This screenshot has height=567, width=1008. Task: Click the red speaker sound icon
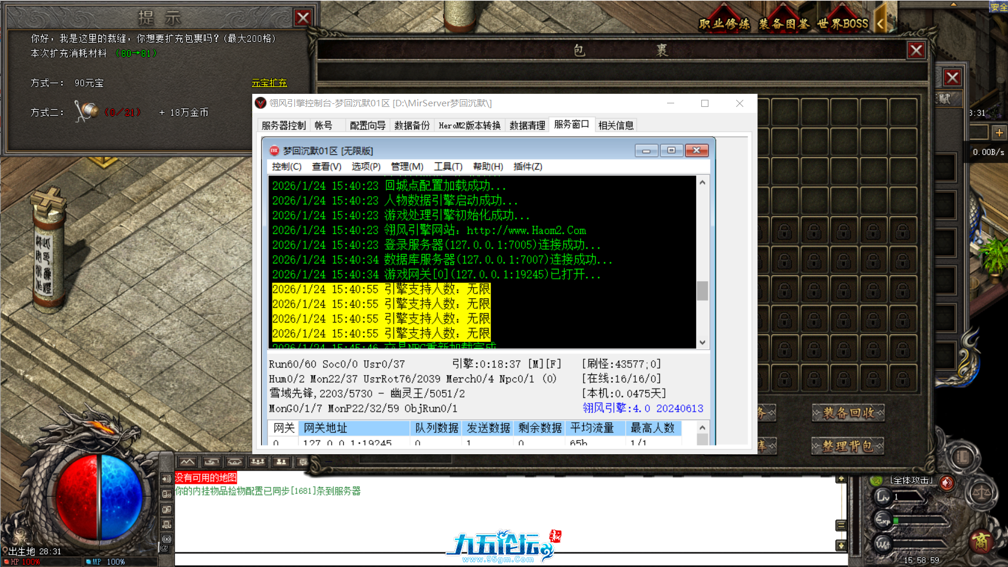click(947, 483)
